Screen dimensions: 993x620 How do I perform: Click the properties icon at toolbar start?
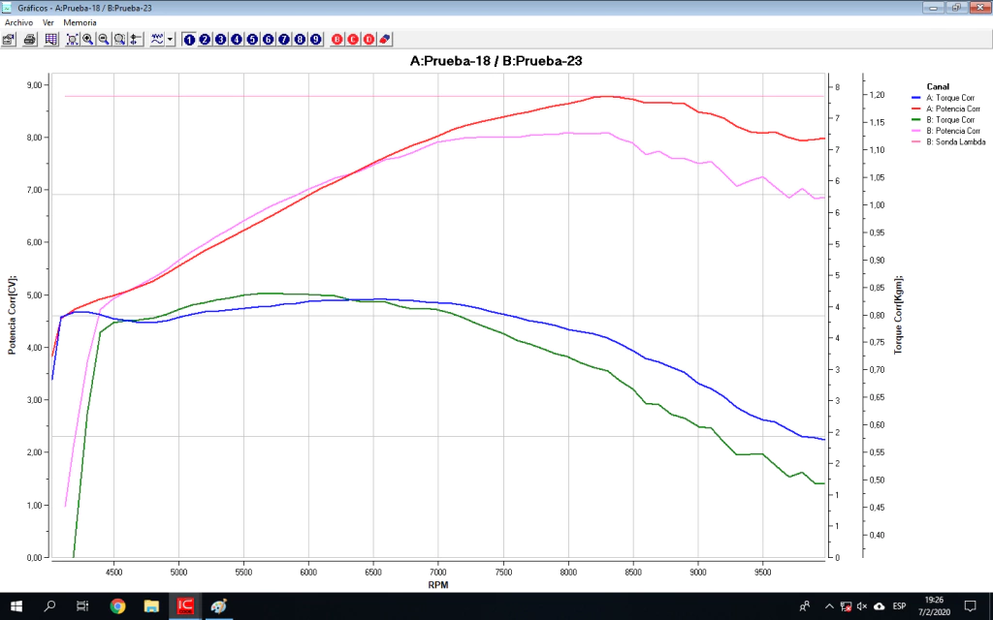[x=9, y=40]
